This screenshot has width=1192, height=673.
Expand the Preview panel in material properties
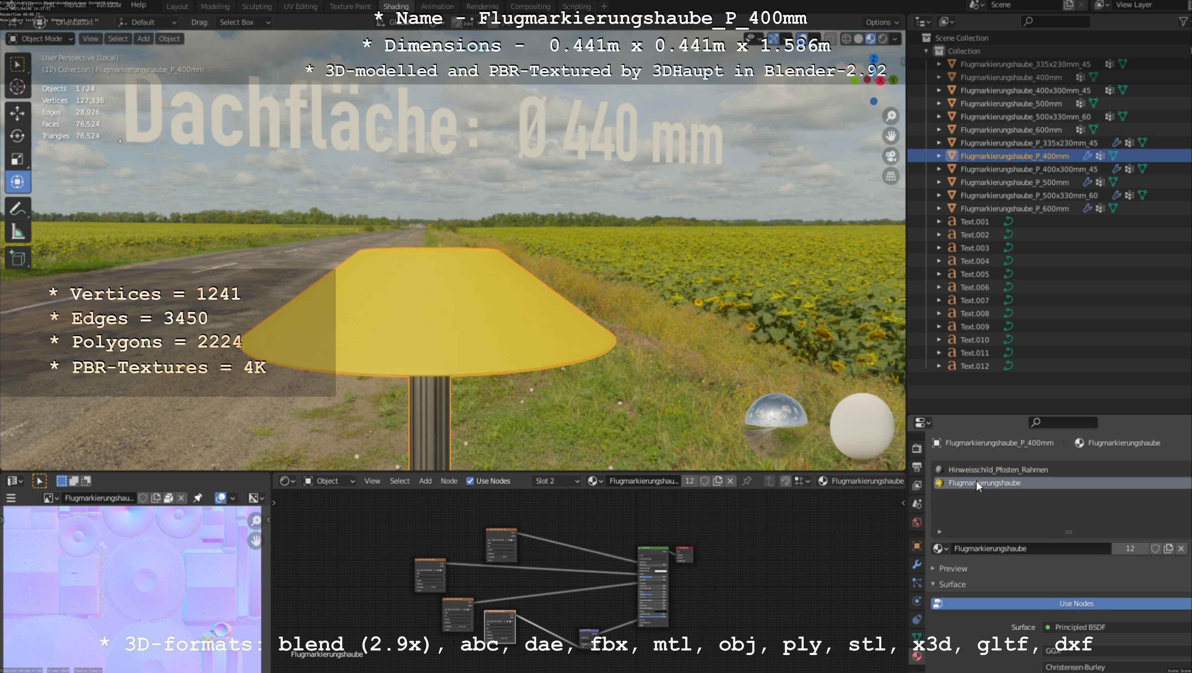(933, 568)
